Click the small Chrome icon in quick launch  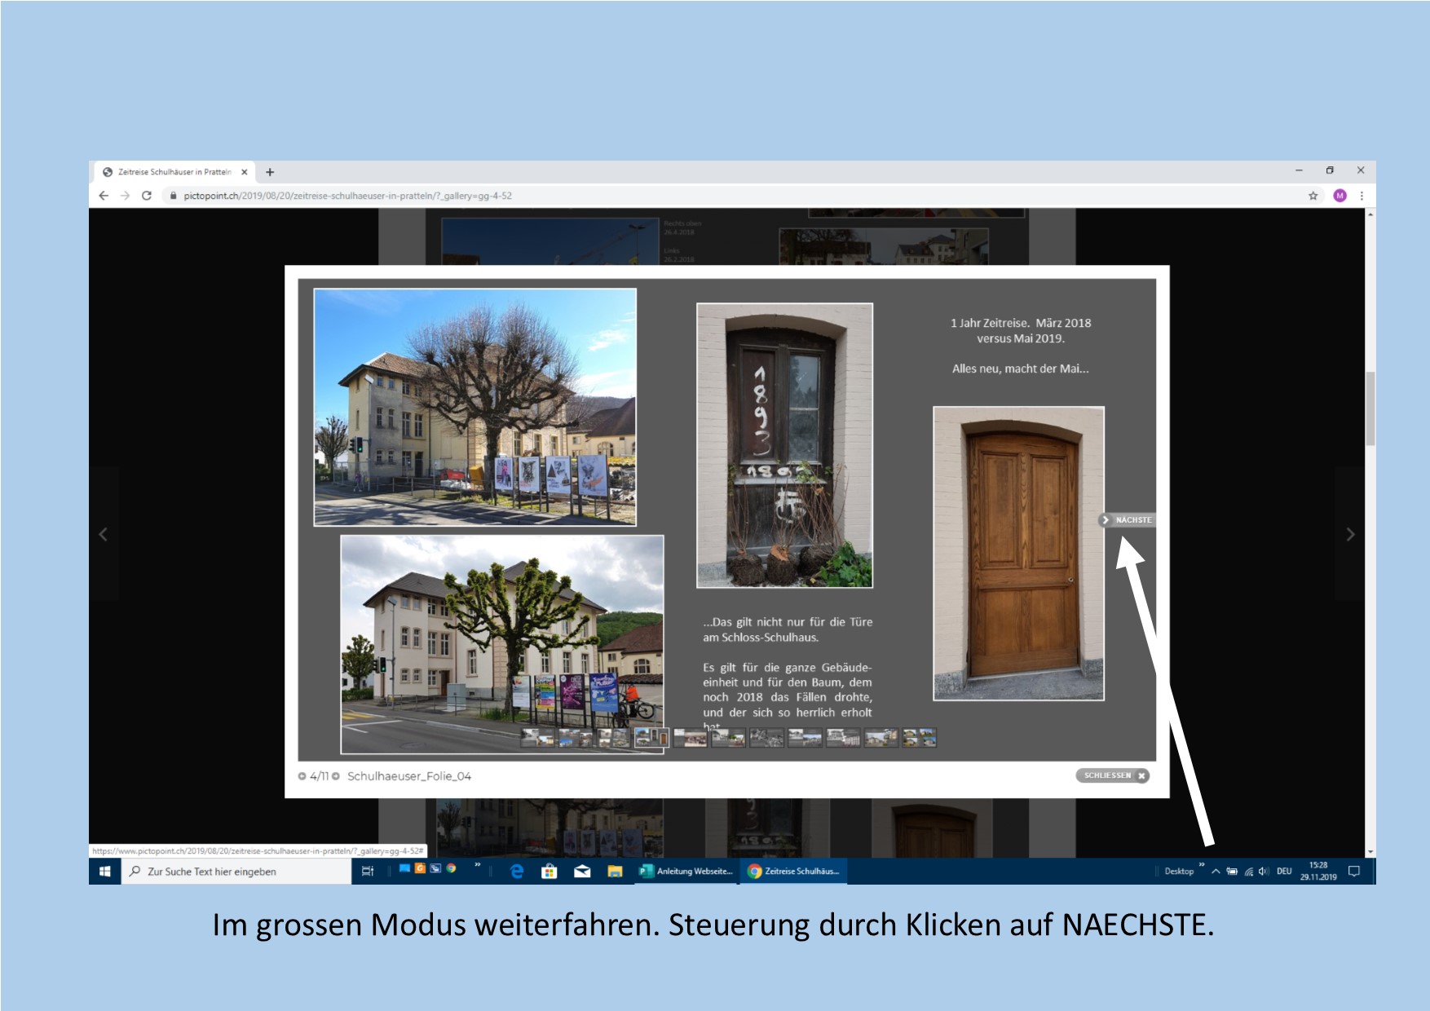[451, 868]
